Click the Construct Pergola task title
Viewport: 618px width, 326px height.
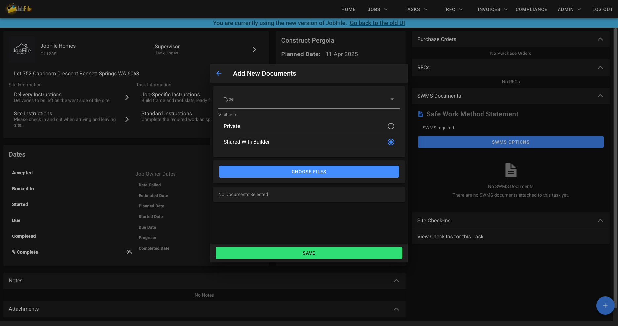point(308,40)
